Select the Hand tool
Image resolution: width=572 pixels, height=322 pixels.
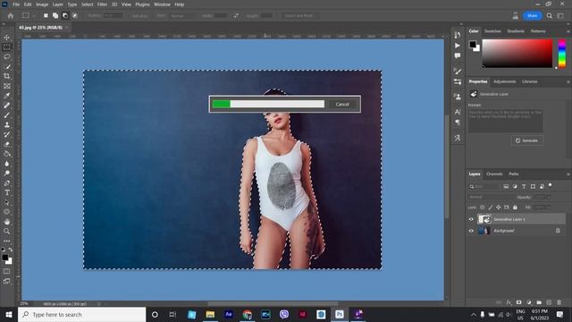coord(7,222)
